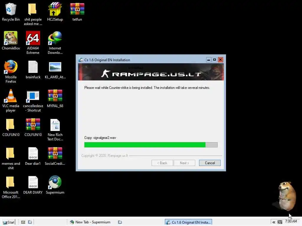Click the small taskbar icon after Supermium

[120, 222]
